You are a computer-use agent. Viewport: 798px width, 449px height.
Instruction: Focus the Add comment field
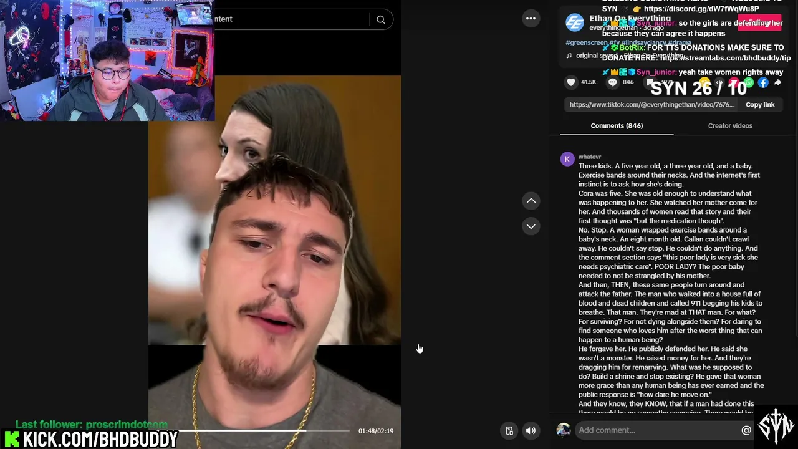pos(657,430)
